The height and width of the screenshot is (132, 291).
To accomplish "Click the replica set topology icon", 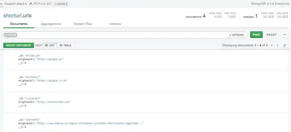I will coord(31,4).
